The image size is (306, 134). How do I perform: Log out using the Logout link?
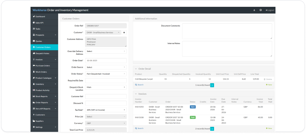(x=270, y=10)
